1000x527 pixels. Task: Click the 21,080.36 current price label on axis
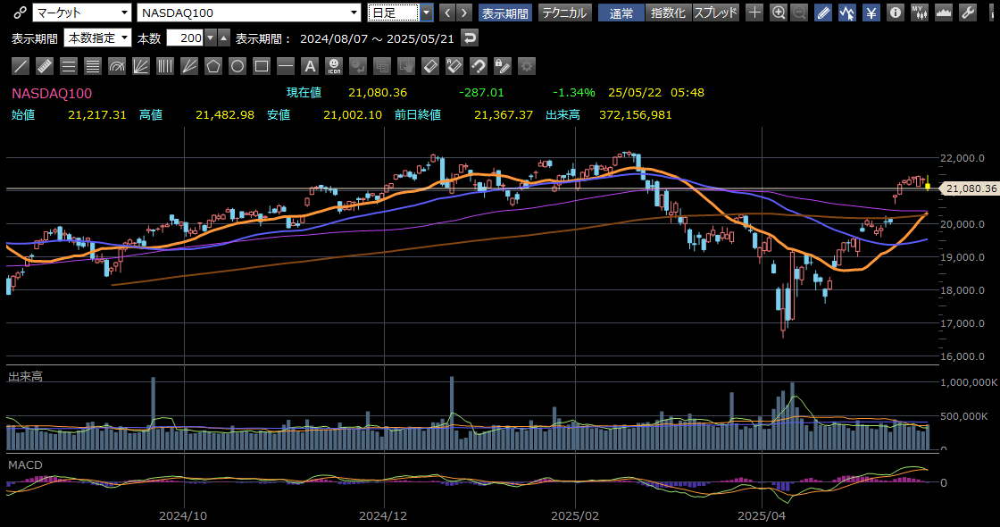[971, 188]
